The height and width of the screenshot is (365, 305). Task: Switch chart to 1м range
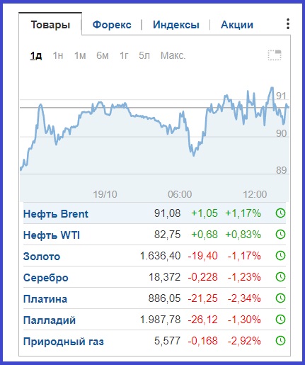point(80,56)
